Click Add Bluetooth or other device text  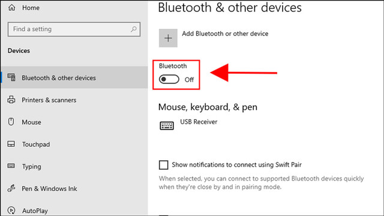pos(225,34)
